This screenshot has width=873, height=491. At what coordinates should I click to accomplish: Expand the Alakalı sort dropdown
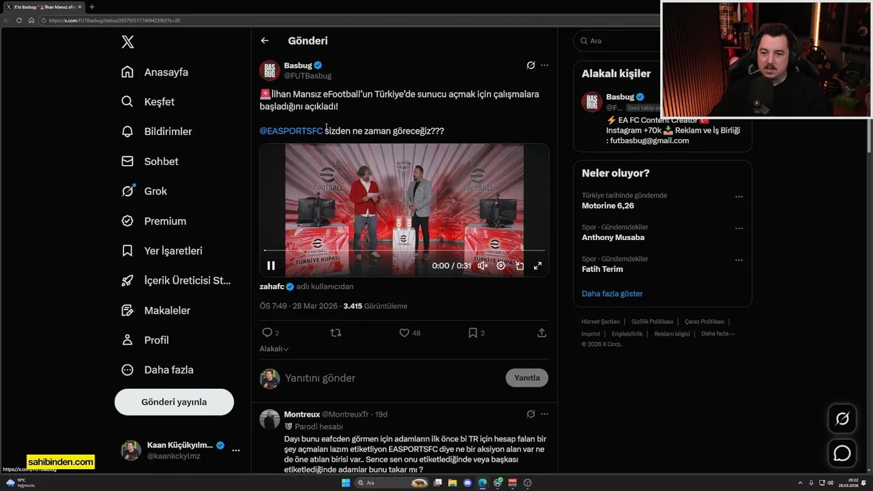(x=273, y=348)
